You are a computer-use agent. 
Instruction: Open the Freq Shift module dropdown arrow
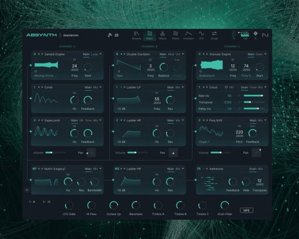coord(266,120)
